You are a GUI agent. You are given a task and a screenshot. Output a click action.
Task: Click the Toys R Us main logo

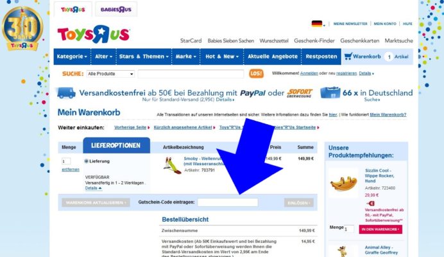(x=94, y=34)
